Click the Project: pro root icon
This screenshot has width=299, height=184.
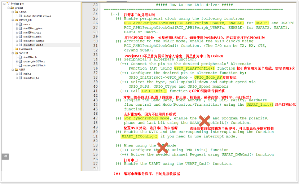[x=8, y=4]
